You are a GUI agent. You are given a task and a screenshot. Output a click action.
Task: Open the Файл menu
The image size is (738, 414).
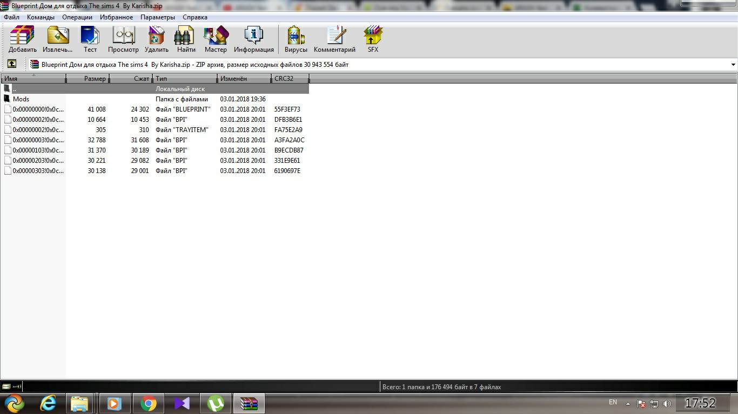(x=11, y=17)
